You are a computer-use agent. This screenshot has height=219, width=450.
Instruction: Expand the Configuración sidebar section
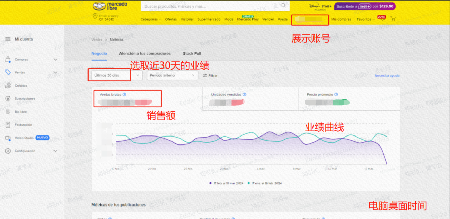pos(55,151)
